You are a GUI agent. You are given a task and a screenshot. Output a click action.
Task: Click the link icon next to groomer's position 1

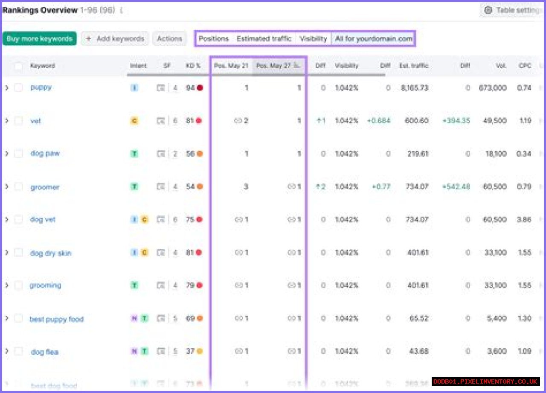[x=292, y=186]
